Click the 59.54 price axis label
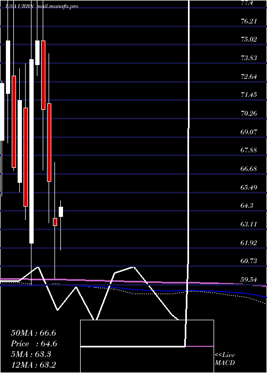 tap(249, 280)
